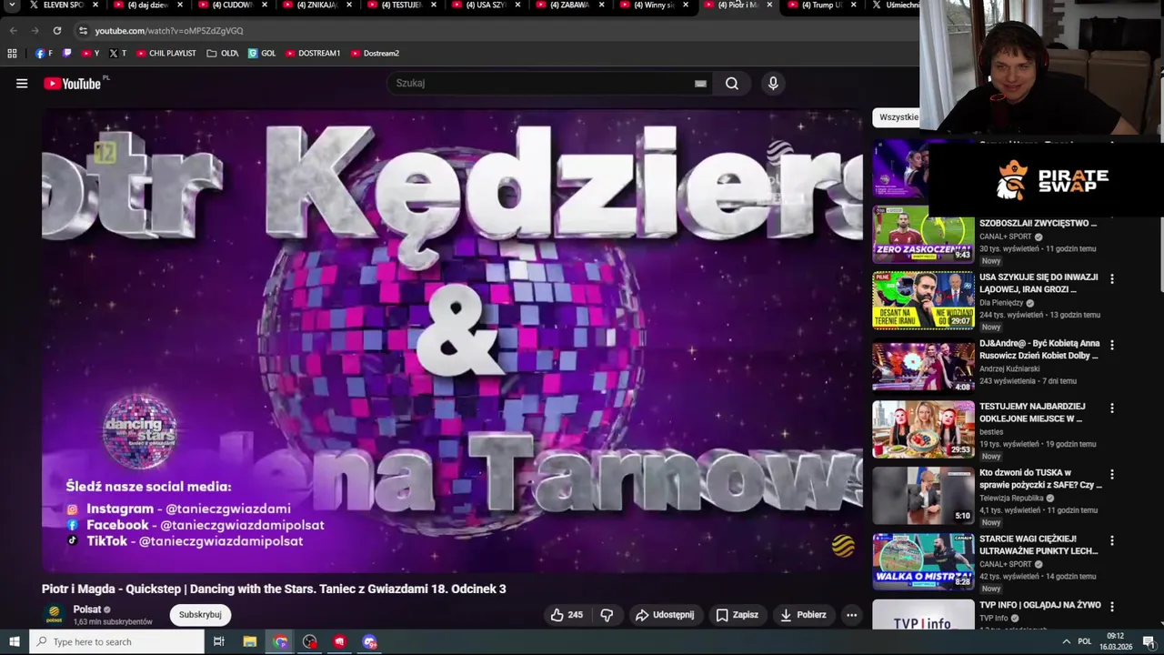Open Windows Start menu
This screenshot has height=655, width=1164.
tap(14, 641)
